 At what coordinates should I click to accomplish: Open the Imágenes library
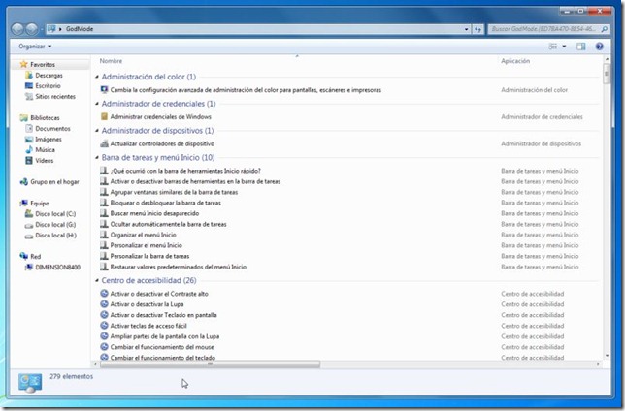(44, 139)
